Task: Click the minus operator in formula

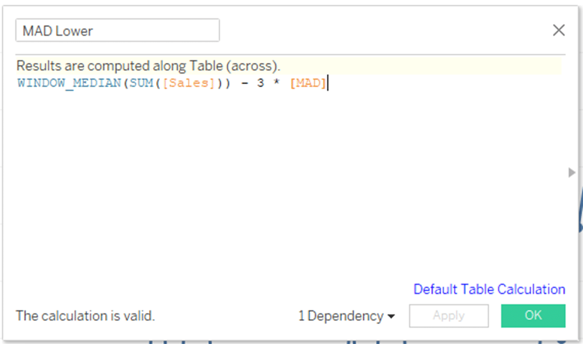Action: point(244,83)
